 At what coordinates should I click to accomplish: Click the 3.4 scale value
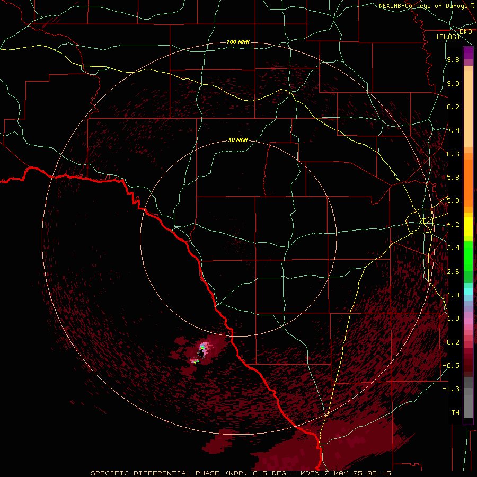pos(453,248)
